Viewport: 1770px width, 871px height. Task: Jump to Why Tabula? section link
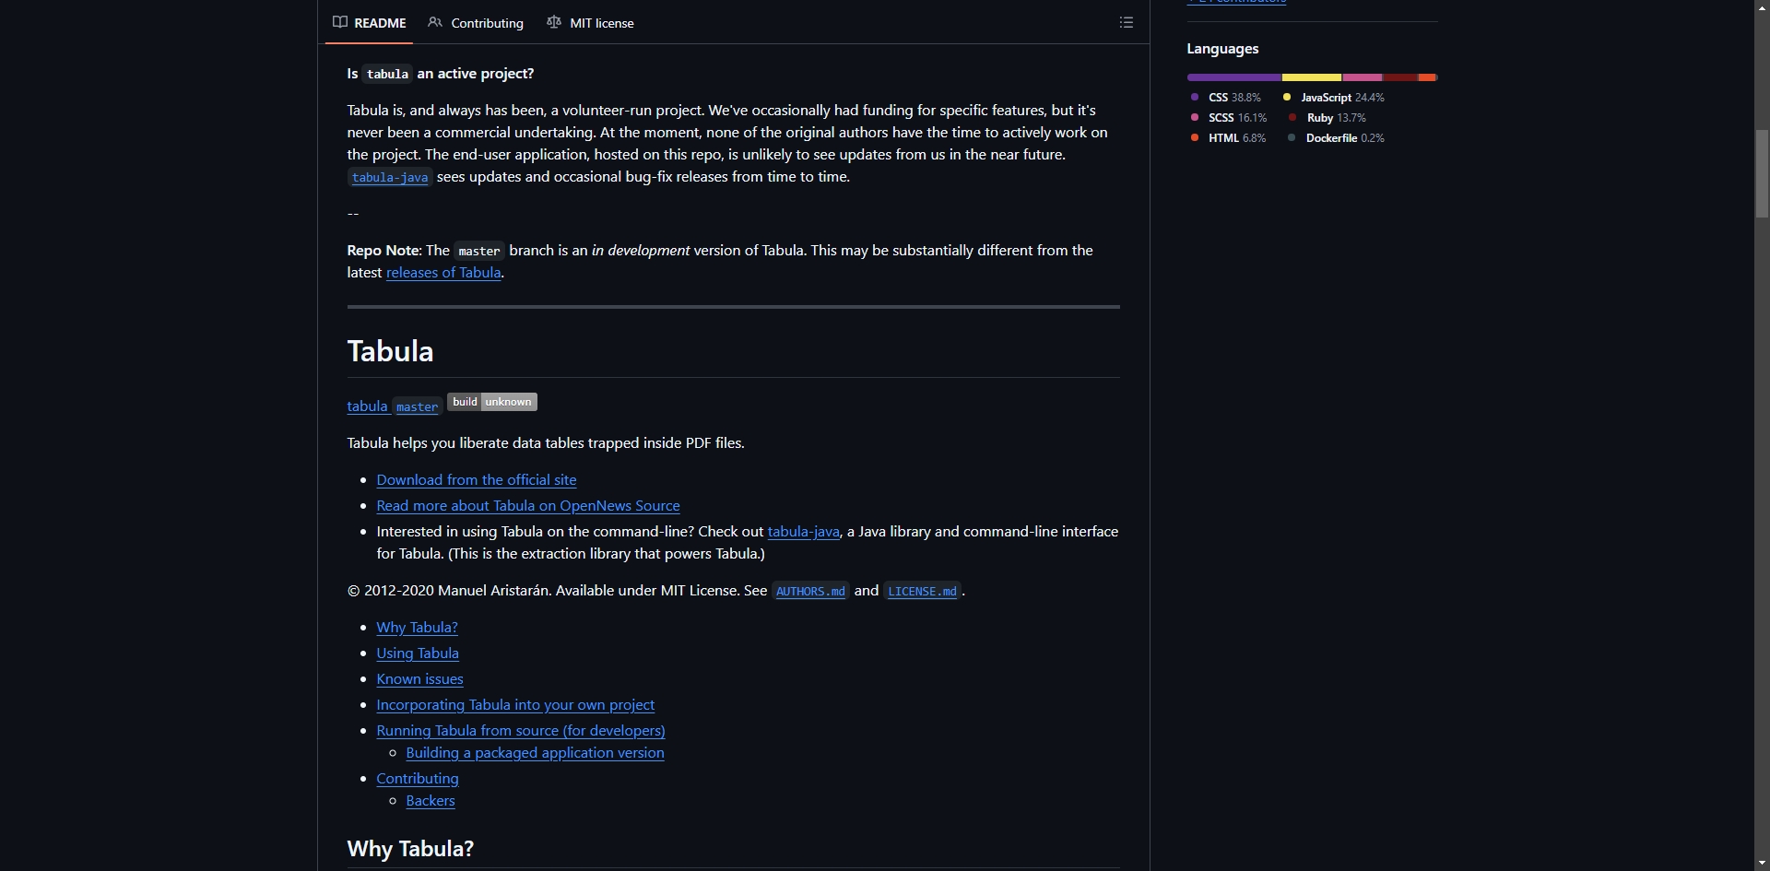coord(417,628)
